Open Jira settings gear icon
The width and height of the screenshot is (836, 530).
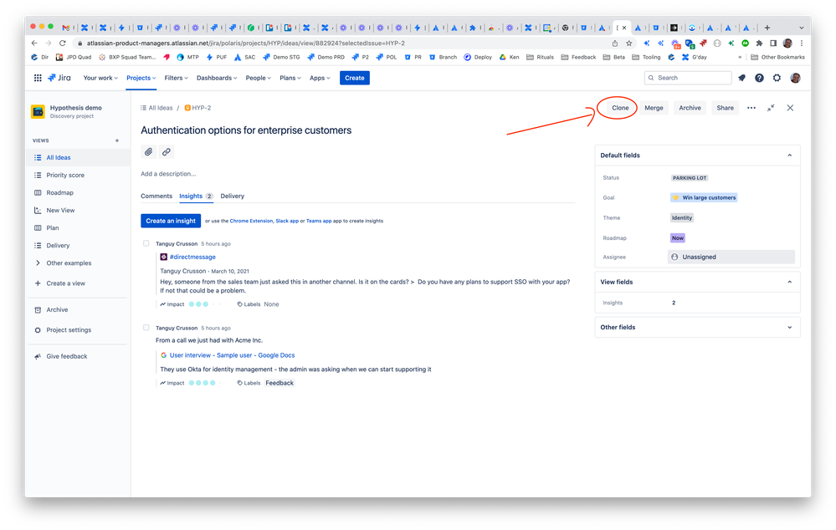(x=777, y=77)
